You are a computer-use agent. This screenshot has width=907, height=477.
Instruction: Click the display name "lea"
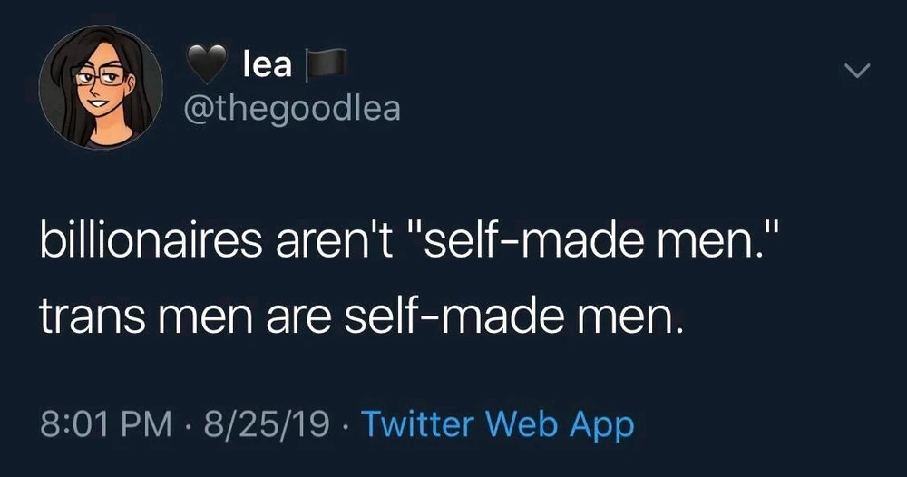pos(268,63)
